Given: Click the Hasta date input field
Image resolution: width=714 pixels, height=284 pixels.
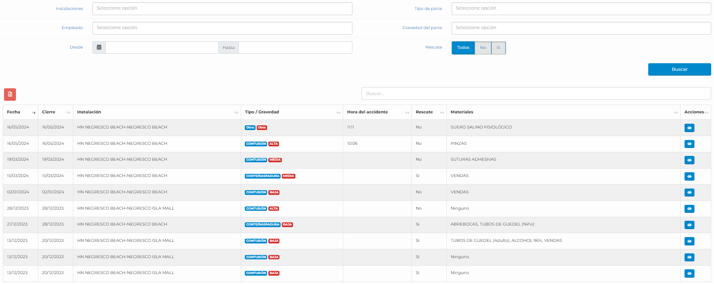Looking at the screenshot, I should (x=295, y=48).
